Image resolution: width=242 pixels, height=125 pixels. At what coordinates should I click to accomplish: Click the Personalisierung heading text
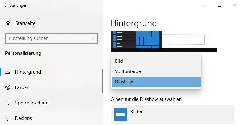click(23, 53)
